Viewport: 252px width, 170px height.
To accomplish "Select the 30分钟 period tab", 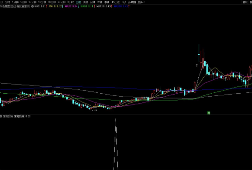I will pos(52,2).
